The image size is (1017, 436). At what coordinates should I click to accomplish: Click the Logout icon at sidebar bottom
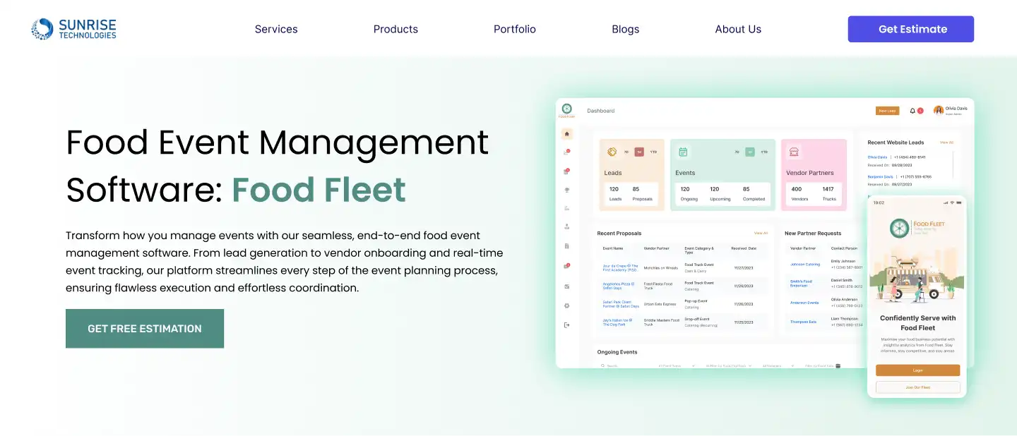coord(566,325)
